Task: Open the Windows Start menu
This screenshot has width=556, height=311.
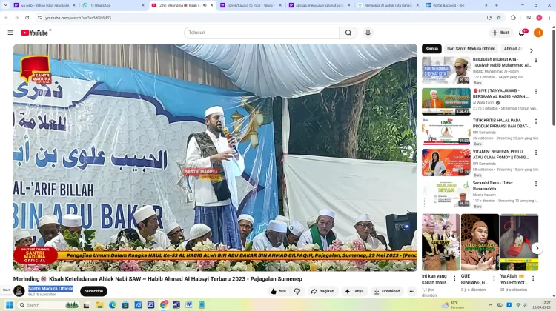Action: [9, 305]
